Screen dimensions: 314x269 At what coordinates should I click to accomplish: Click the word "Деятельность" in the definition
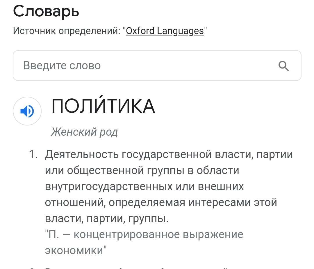[81, 154]
